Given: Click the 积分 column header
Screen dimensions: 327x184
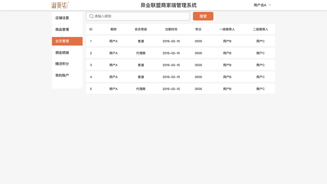Looking at the screenshot, I should point(198,29).
